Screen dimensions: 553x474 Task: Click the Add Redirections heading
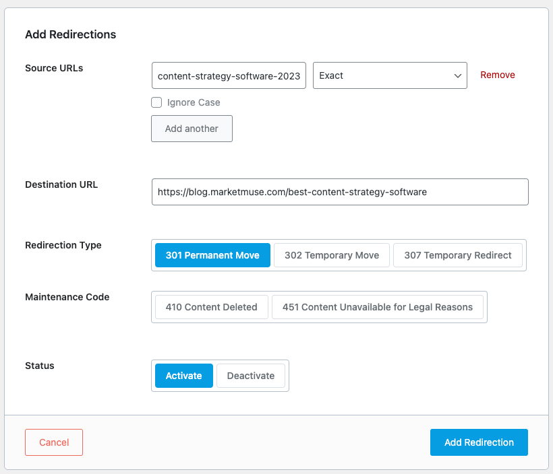coord(71,34)
